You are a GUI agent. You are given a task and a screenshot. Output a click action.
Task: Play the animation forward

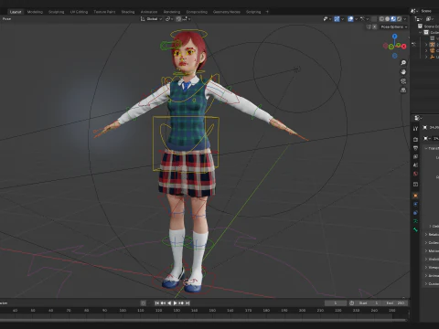pyautogui.click(x=175, y=303)
